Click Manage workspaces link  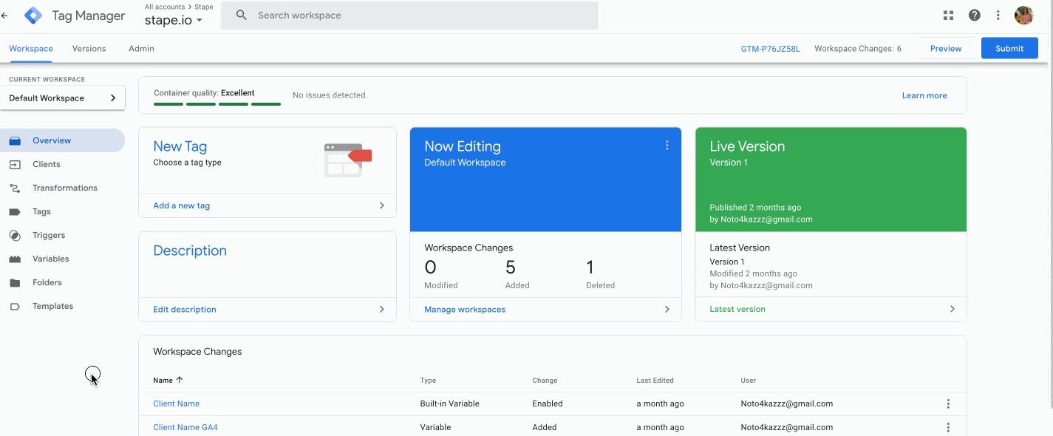[465, 310]
